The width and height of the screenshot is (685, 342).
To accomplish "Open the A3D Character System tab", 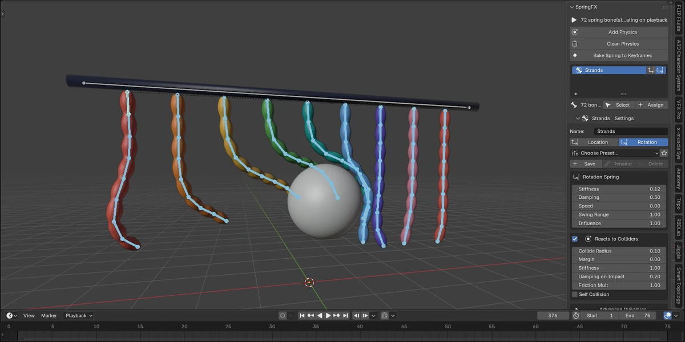I will [679, 66].
